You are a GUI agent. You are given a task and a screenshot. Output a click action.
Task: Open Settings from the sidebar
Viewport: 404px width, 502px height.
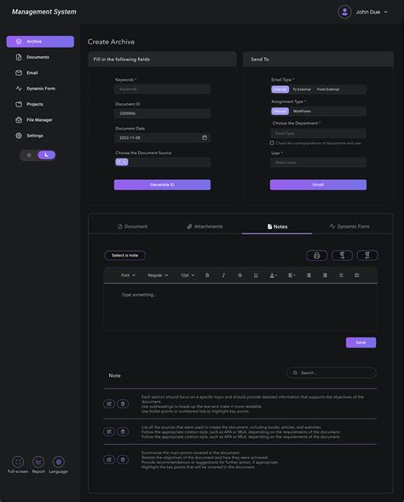pos(29,136)
